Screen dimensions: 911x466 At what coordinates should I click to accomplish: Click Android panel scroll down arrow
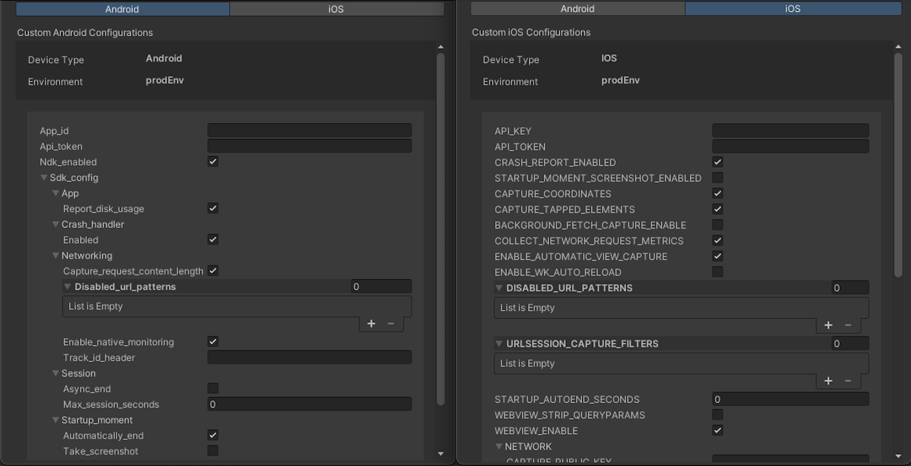440,454
